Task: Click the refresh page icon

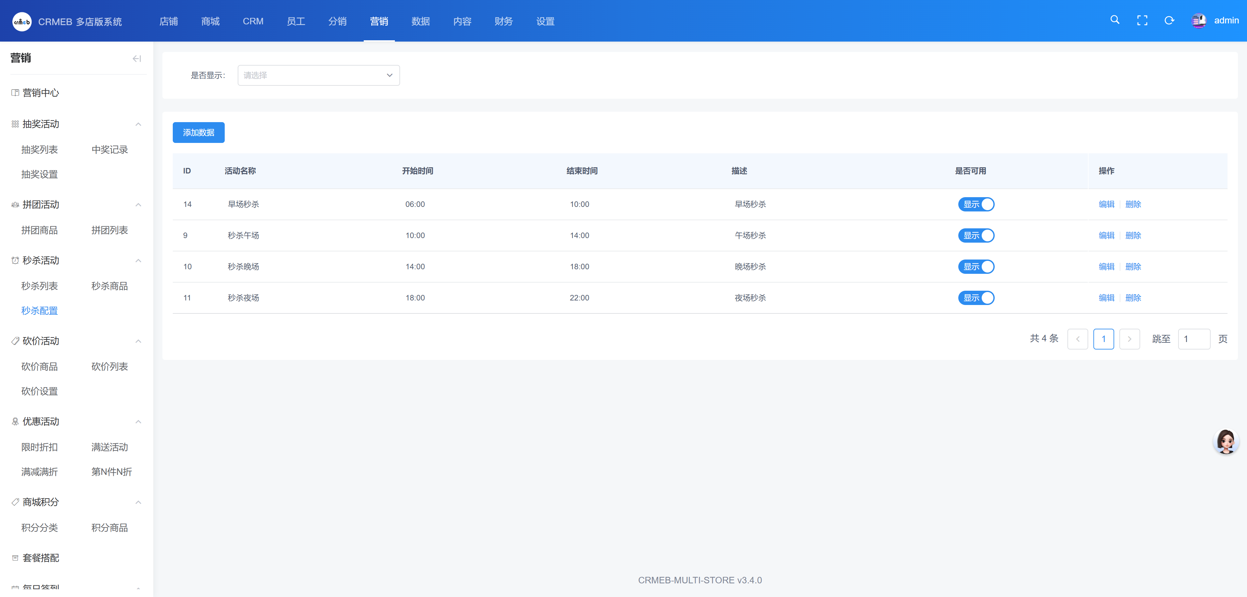Action: (1169, 20)
